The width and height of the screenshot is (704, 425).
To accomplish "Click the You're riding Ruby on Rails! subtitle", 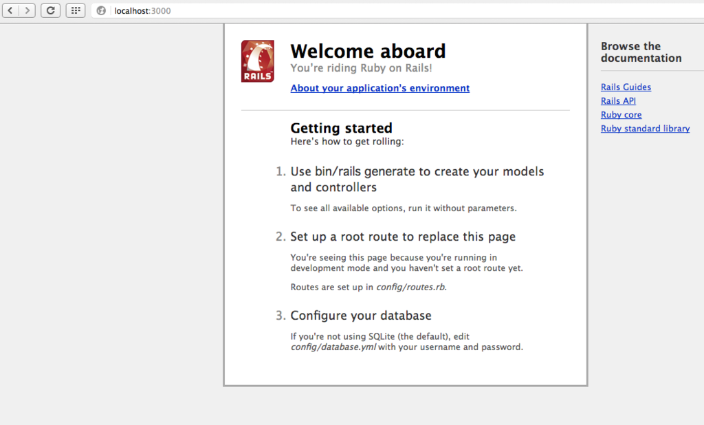I will click(x=361, y=68).
